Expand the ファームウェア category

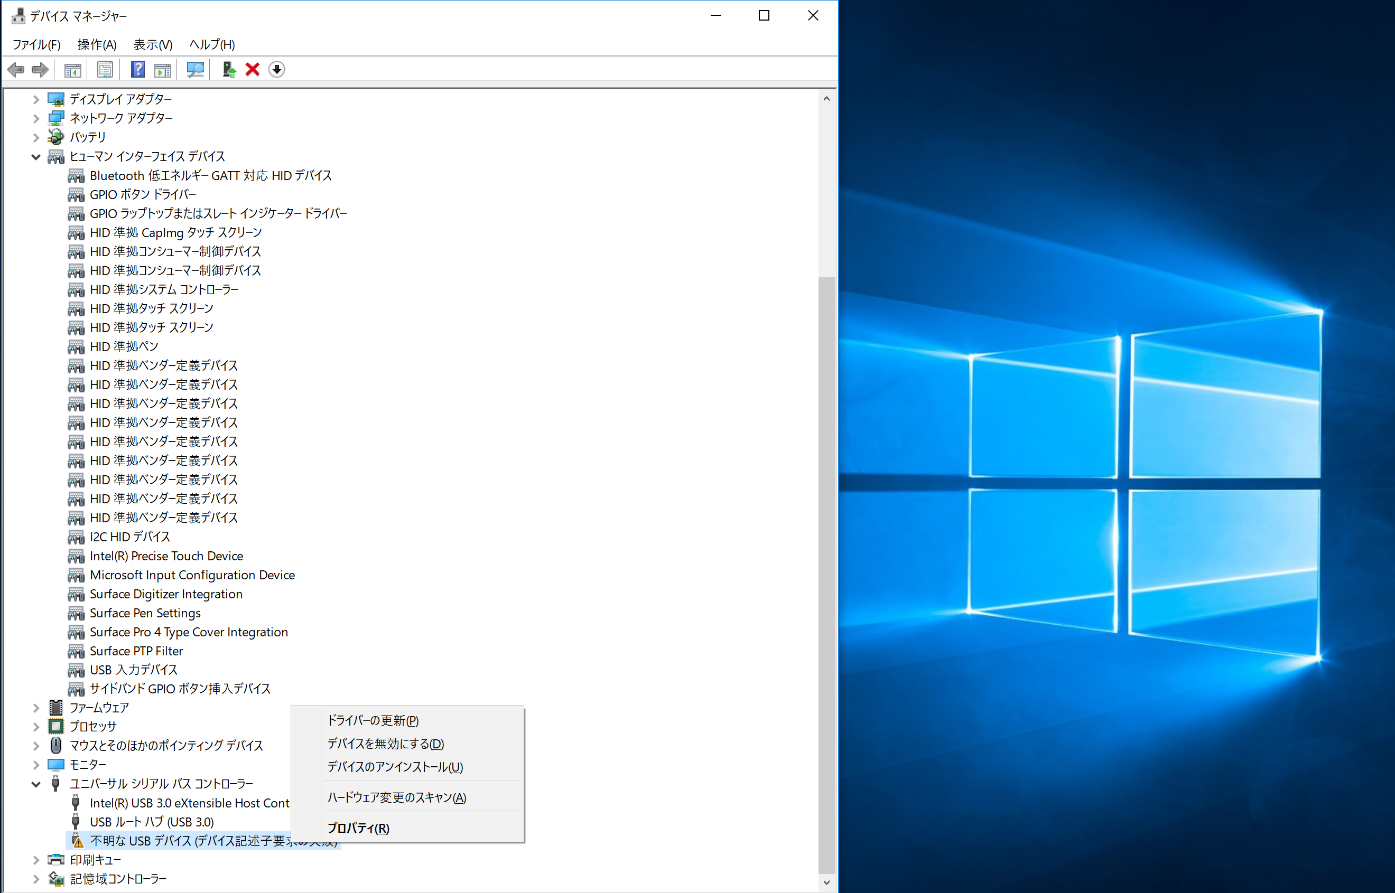click(x=36, y=708)
